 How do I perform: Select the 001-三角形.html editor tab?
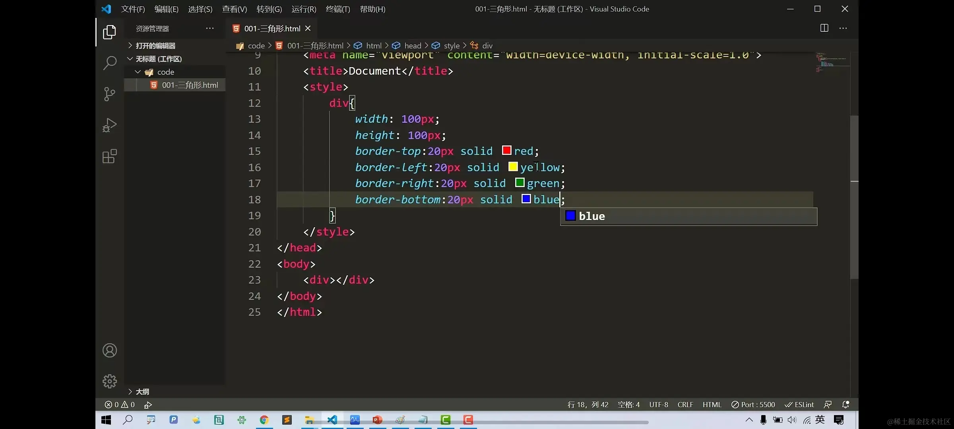click(x=272, y=29)
